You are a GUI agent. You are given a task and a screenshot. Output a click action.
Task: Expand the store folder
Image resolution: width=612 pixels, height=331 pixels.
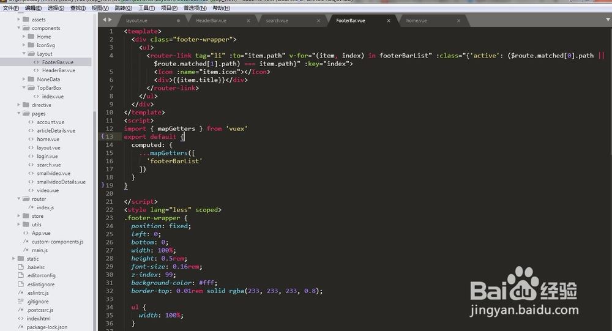18,216
